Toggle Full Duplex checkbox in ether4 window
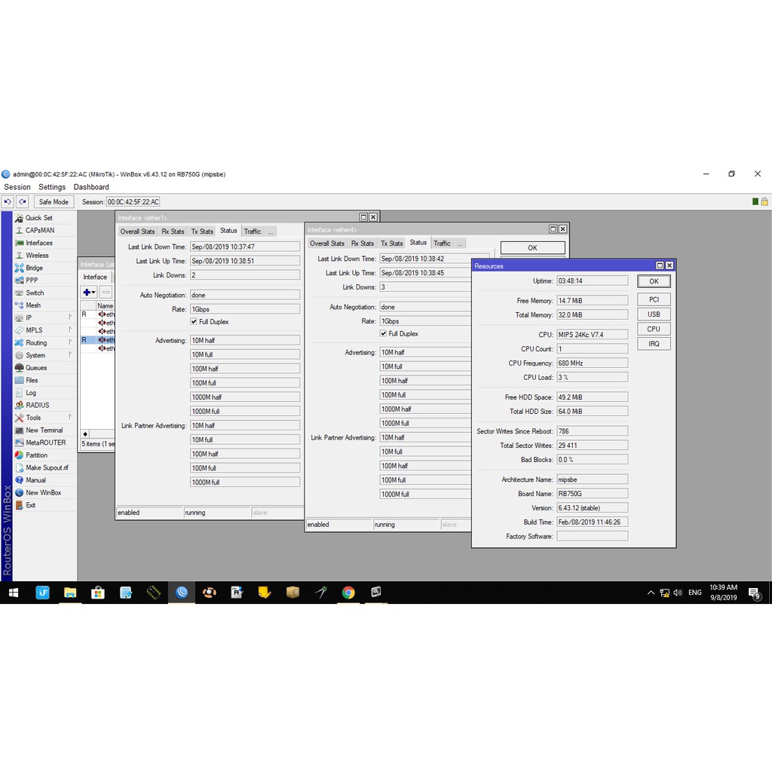This screenshot has height=772, width=772. 384,334
